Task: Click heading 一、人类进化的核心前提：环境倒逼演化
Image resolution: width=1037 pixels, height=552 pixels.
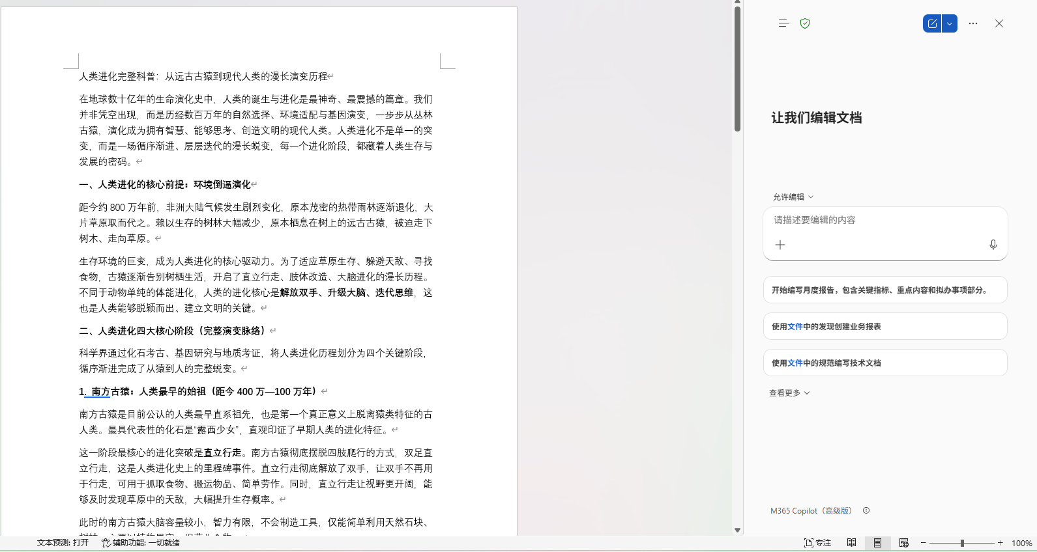Action: coord(165,184)
